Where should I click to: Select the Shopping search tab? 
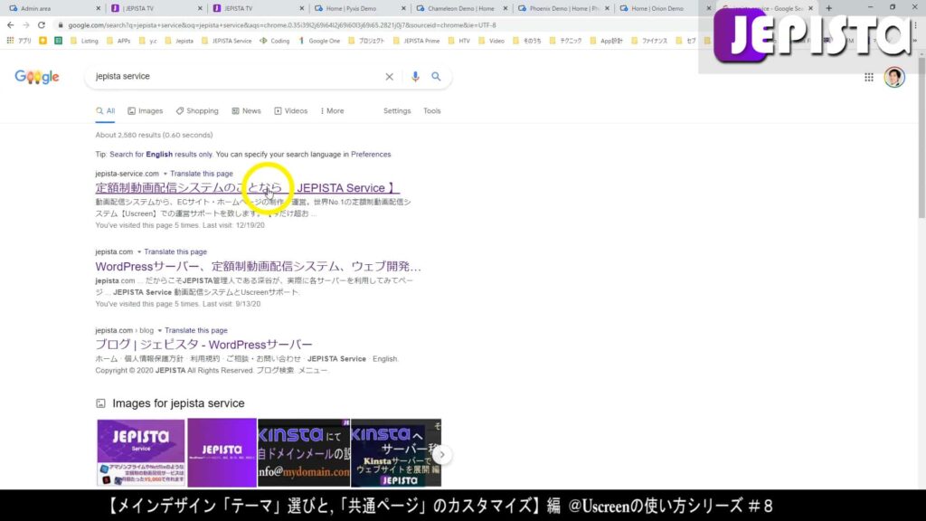click(197, 111)
